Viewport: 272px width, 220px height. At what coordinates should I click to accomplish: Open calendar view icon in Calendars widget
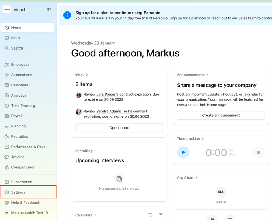[x=150, y=215]
